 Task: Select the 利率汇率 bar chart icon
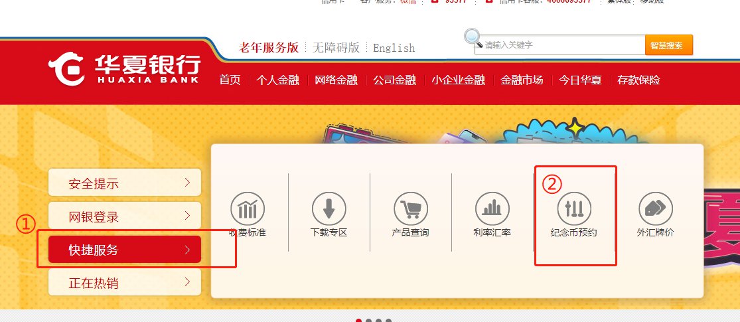(x=492, y=208)
